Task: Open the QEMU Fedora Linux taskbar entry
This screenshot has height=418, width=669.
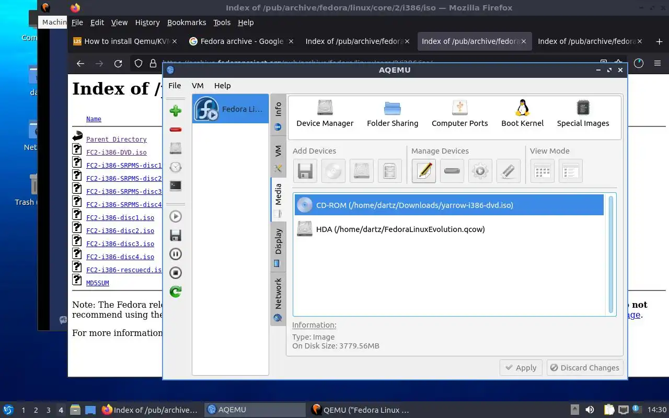Action: tap(360, 410)
